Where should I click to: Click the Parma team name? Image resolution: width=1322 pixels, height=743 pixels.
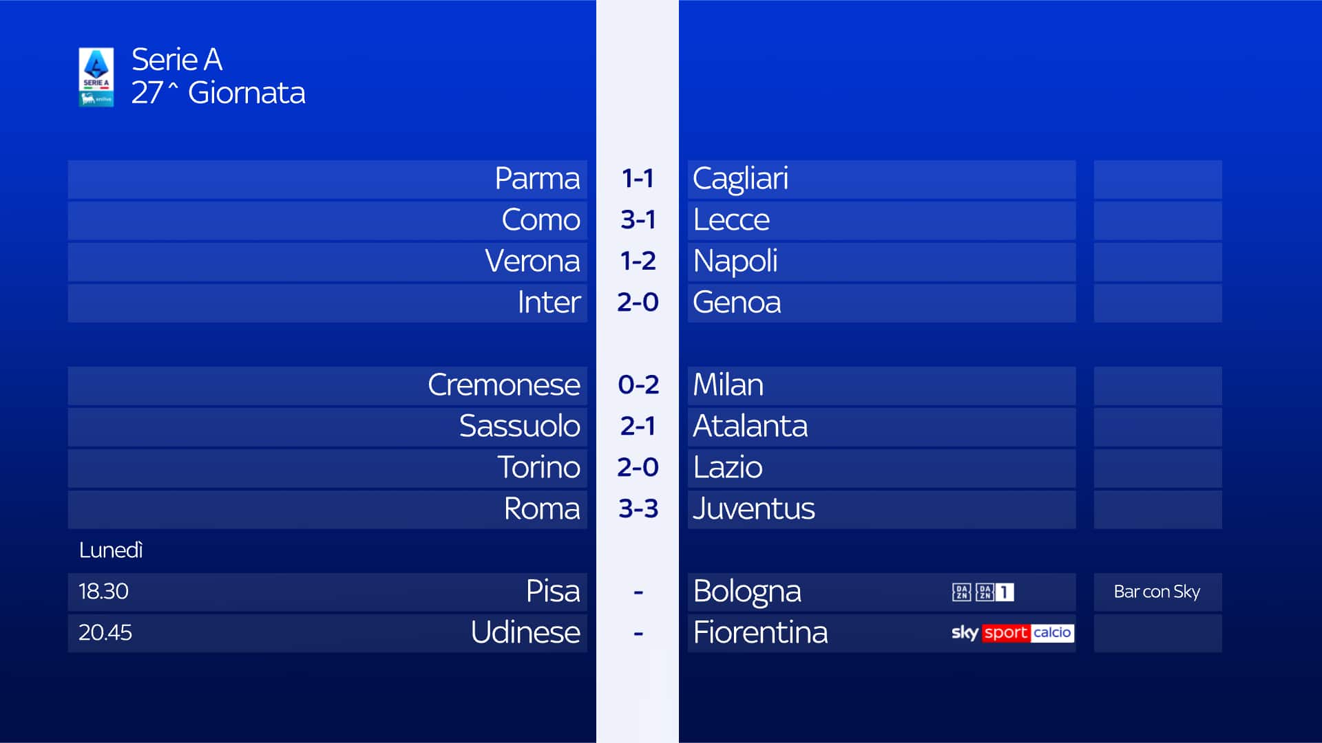click(537, 179)
